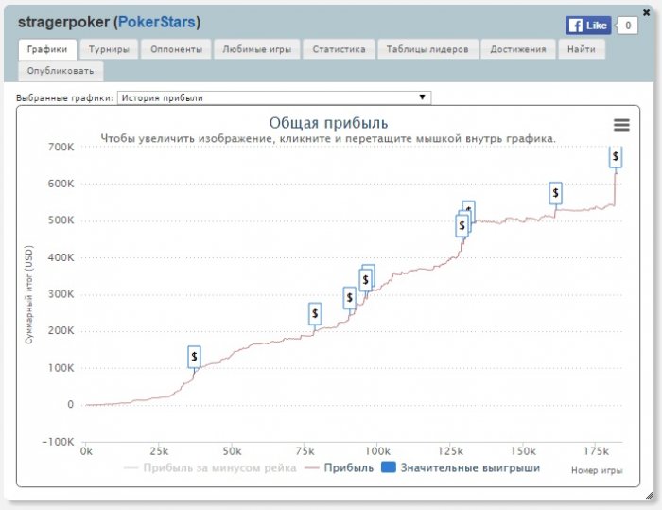Image resolution: width=662 pixels, height=510 pixels.
Task: Click the topmost win marker near 700K
Action: coord(616,157)
